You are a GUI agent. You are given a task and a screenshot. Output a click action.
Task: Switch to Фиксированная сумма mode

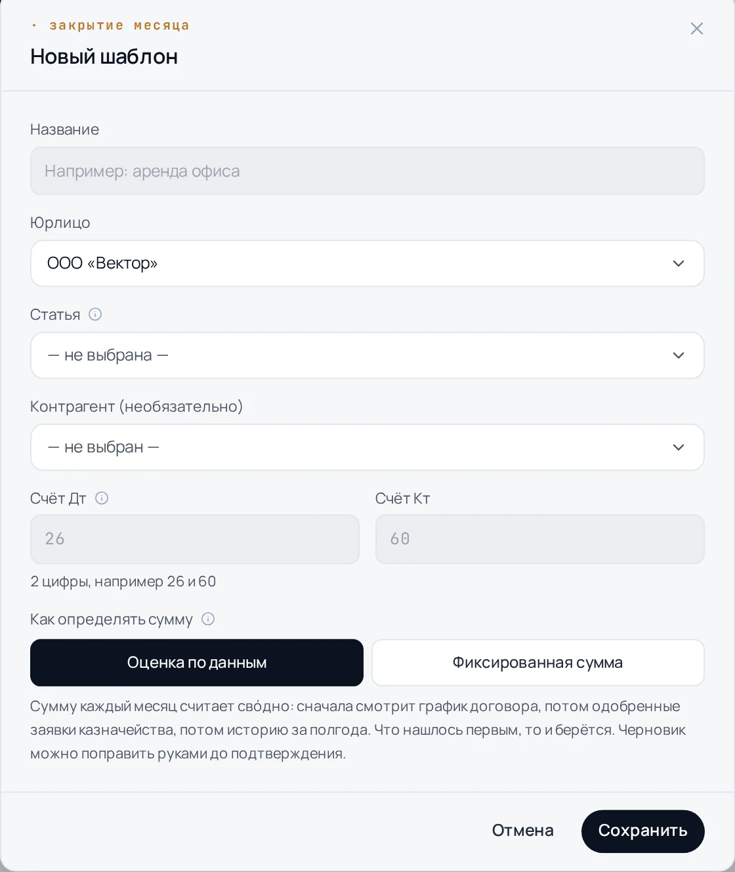(538, 663)
